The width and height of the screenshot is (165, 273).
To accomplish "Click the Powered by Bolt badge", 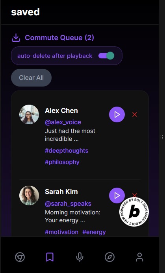I will [134, 212].
